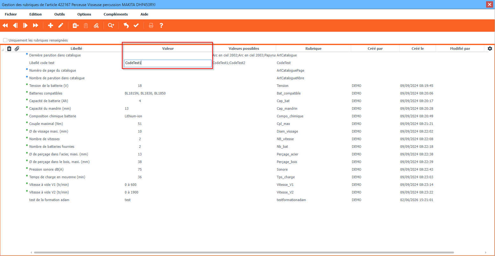Viewport: 495px width, 256px height.
Task: Click the 'Lithium-ion' value cell
Action: (133, 116)
